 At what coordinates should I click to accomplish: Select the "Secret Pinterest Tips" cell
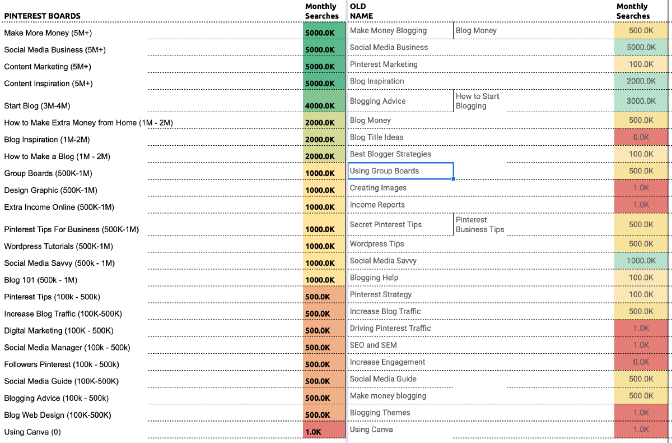point(385,224)
